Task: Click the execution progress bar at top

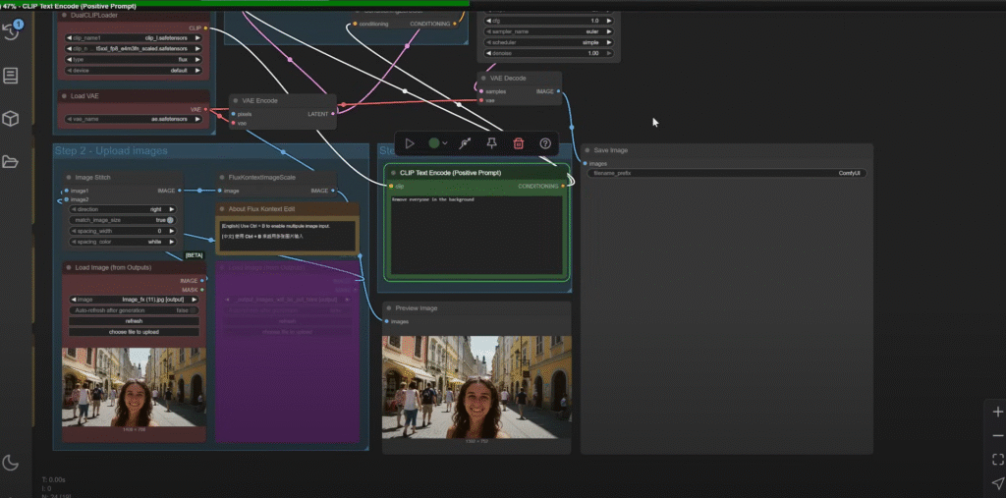Action: 235,3
